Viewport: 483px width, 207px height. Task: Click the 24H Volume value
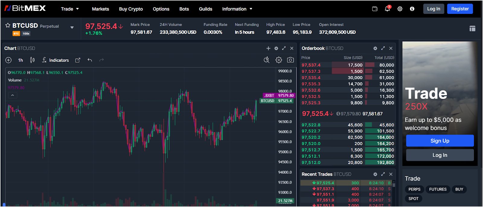178,32
